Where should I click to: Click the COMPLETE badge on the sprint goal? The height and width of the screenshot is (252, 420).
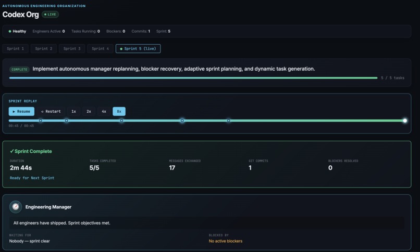(19, 70)
